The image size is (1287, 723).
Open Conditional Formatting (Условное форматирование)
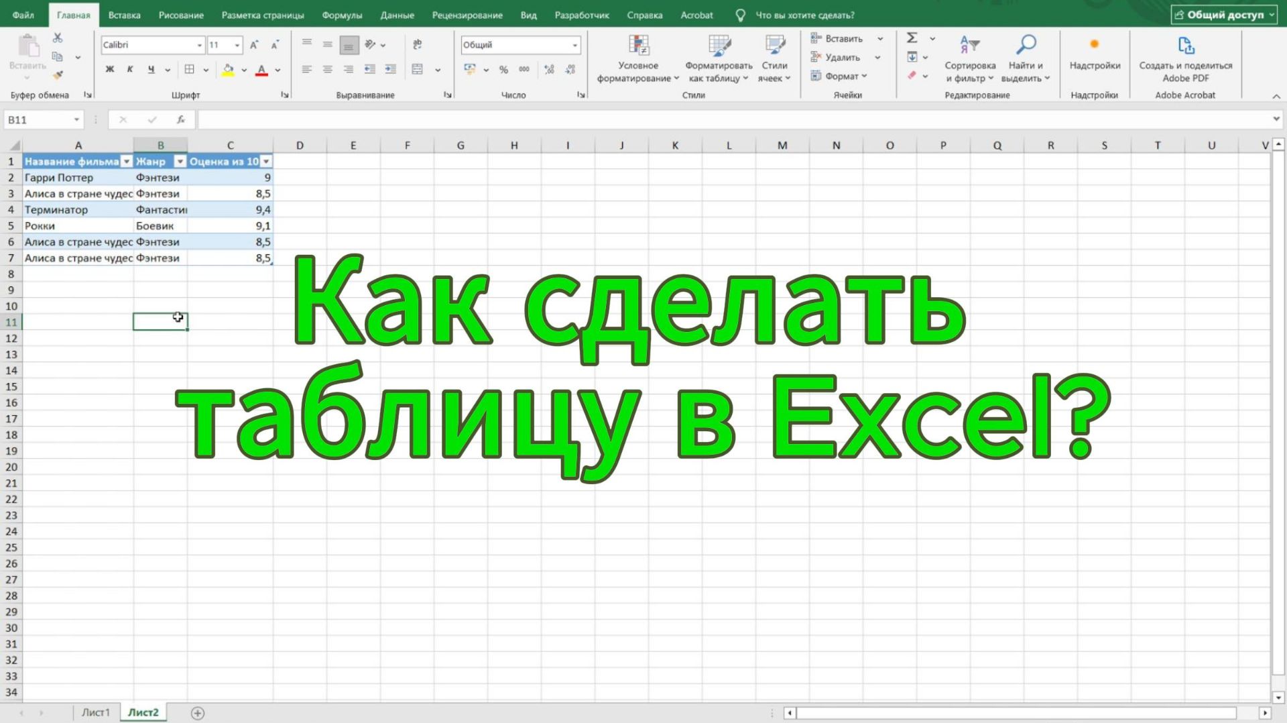point(638,59)
